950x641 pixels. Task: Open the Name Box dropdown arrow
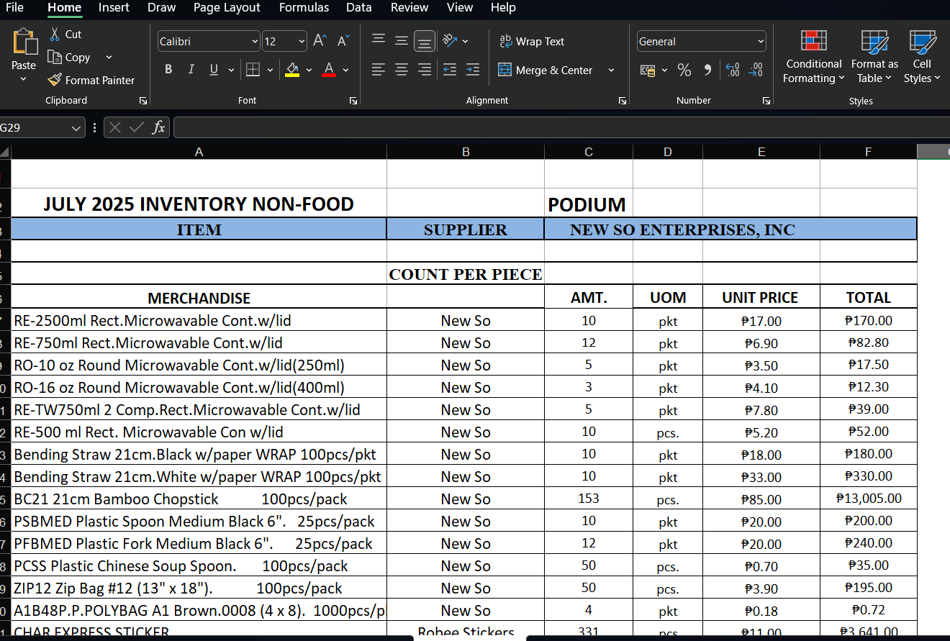[x=76, y=128]
